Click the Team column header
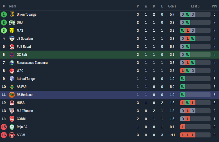This screenshot has height=142, width=219. coord(12,6)
